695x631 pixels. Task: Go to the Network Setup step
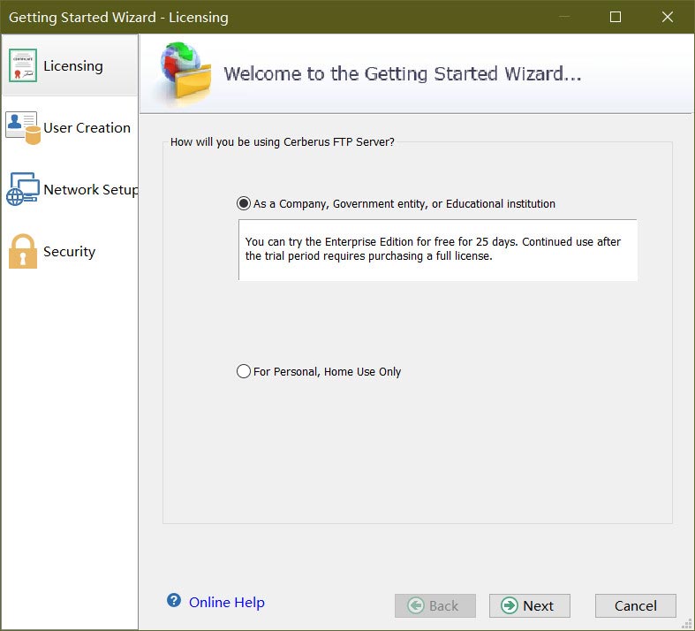tap(91, 190)
